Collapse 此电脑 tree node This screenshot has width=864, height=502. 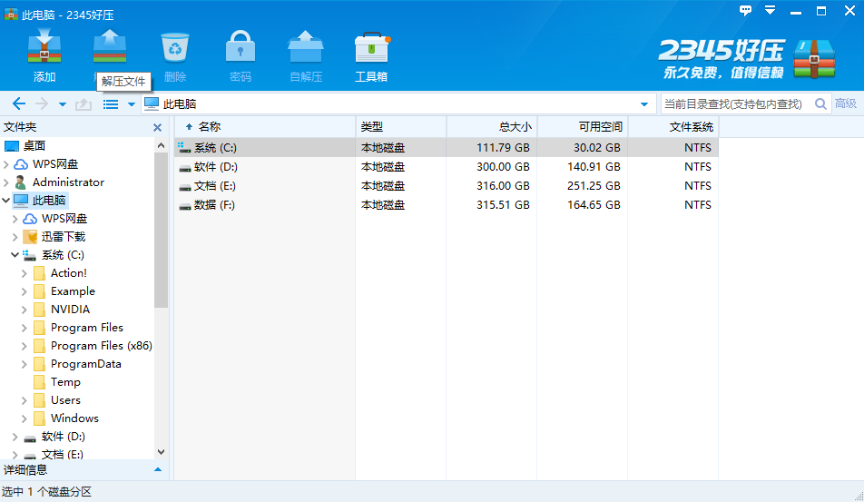(6, 201)
